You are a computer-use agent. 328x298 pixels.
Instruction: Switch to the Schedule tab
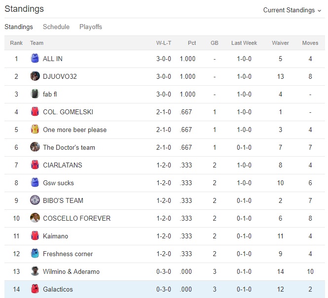point(56,27)
